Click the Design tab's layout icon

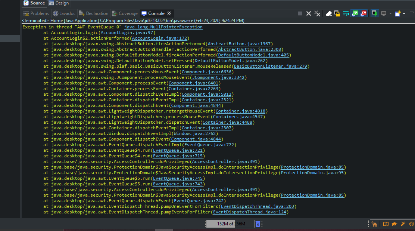[x=51, y=3]
